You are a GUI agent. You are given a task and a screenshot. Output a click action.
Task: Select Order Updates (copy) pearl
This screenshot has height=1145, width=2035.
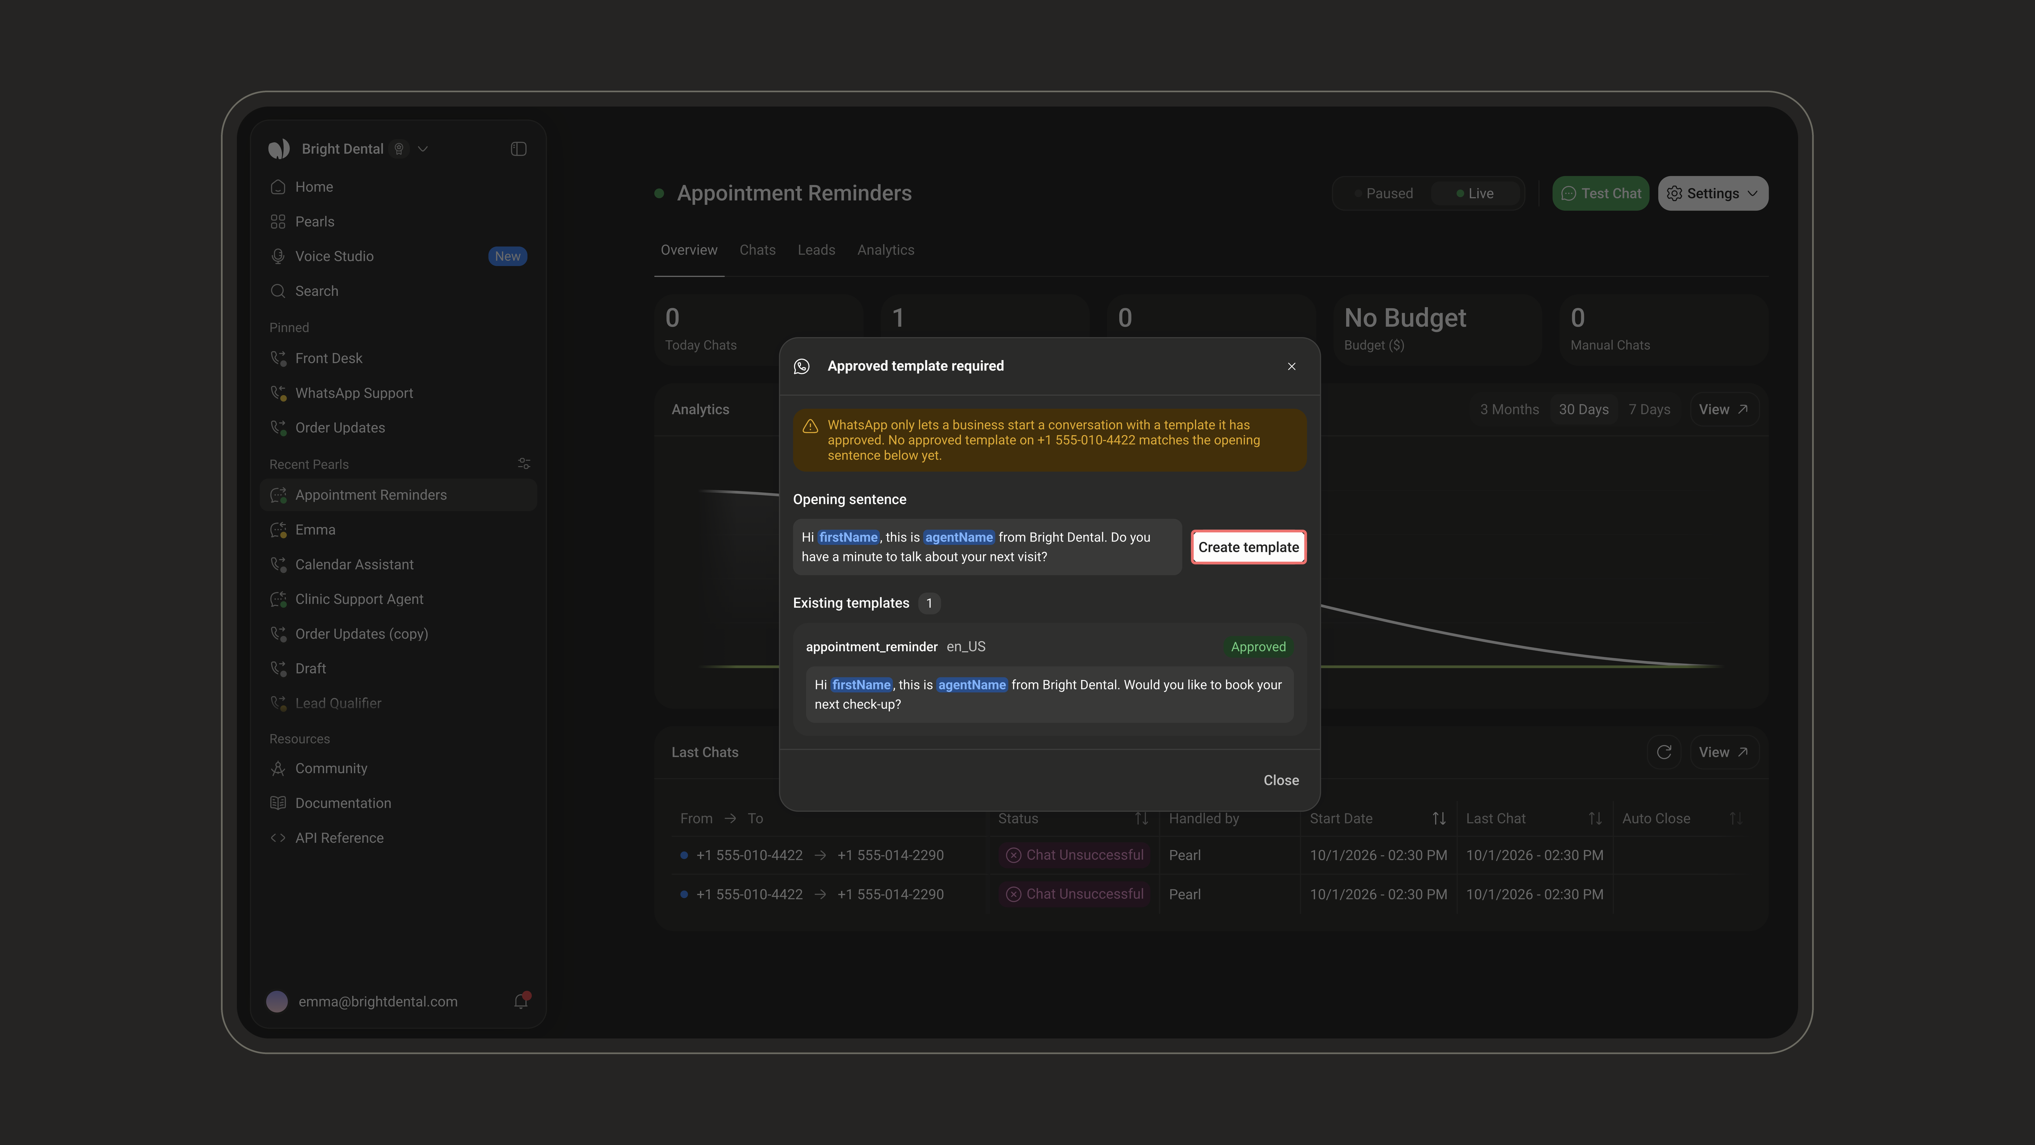(x=398, y=634)
